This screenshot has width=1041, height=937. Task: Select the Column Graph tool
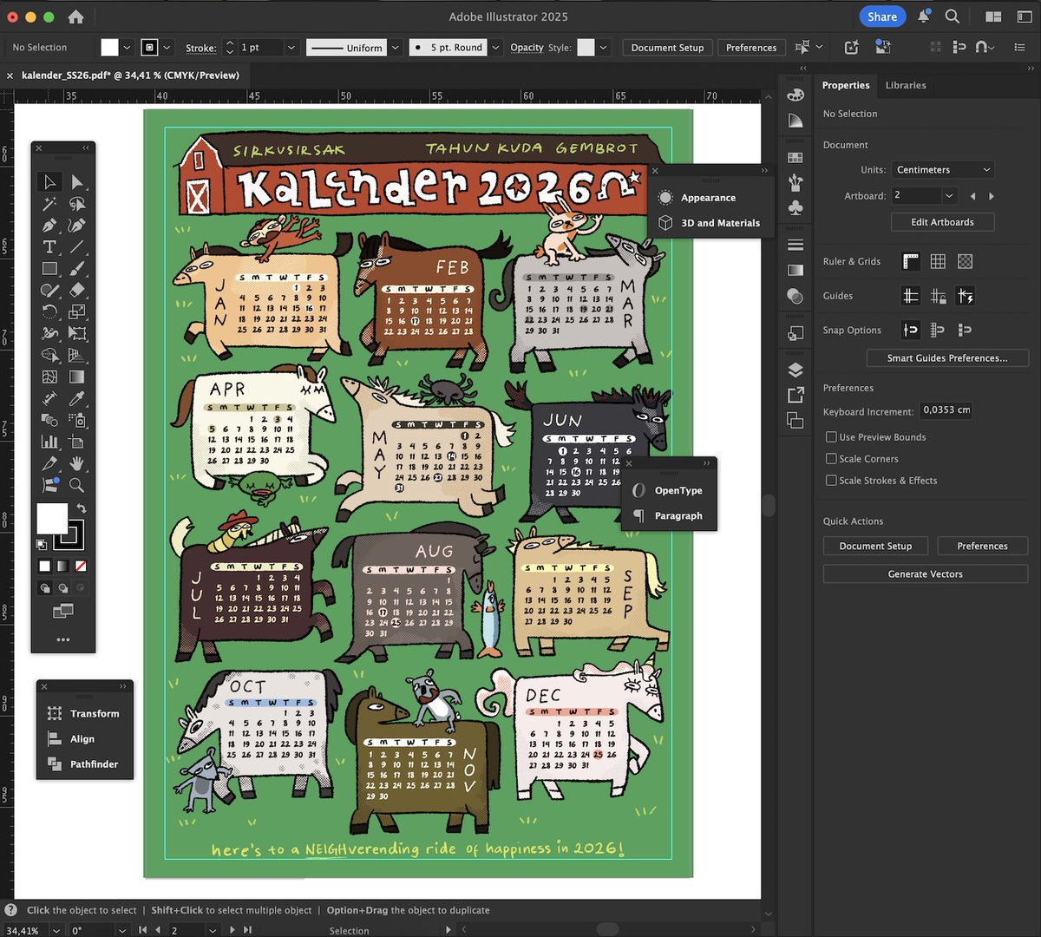pyautogui.click(x=50, y=442)
